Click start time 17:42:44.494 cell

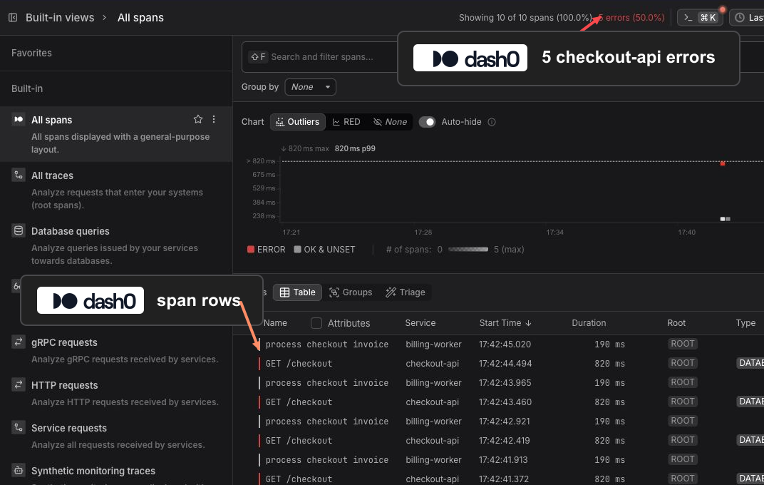[x=505, y=364]
